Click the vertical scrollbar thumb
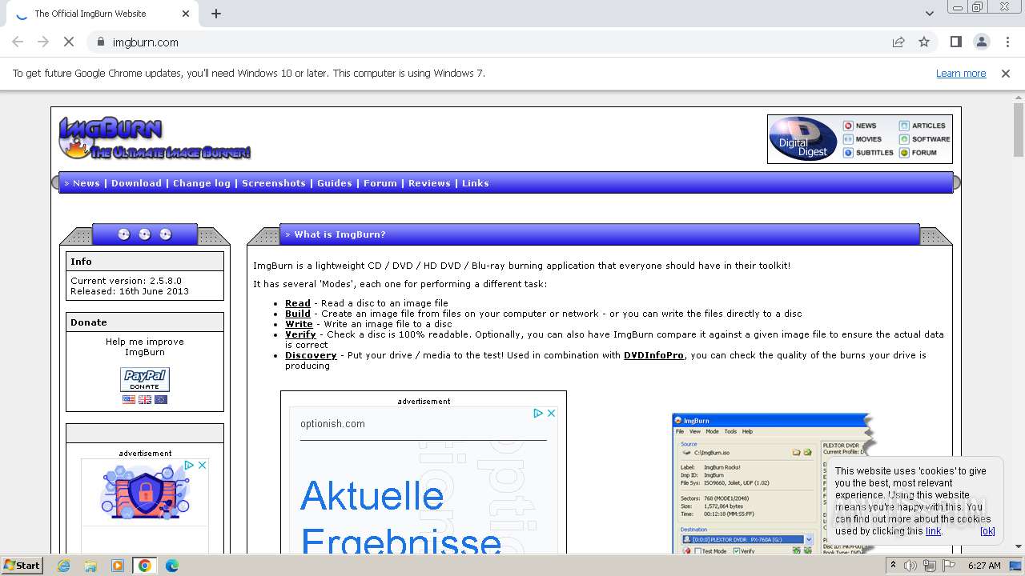This screenshot has width=1025, height=576. (x=1019, y=130)
